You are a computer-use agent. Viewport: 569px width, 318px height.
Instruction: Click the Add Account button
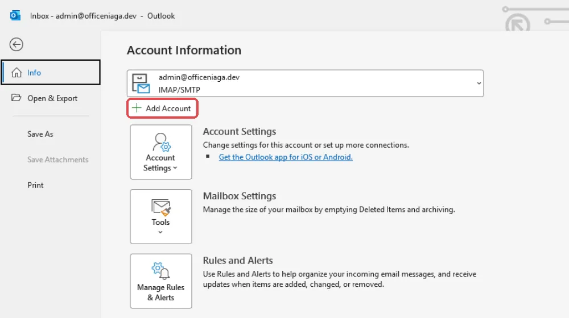coord(162,108)
